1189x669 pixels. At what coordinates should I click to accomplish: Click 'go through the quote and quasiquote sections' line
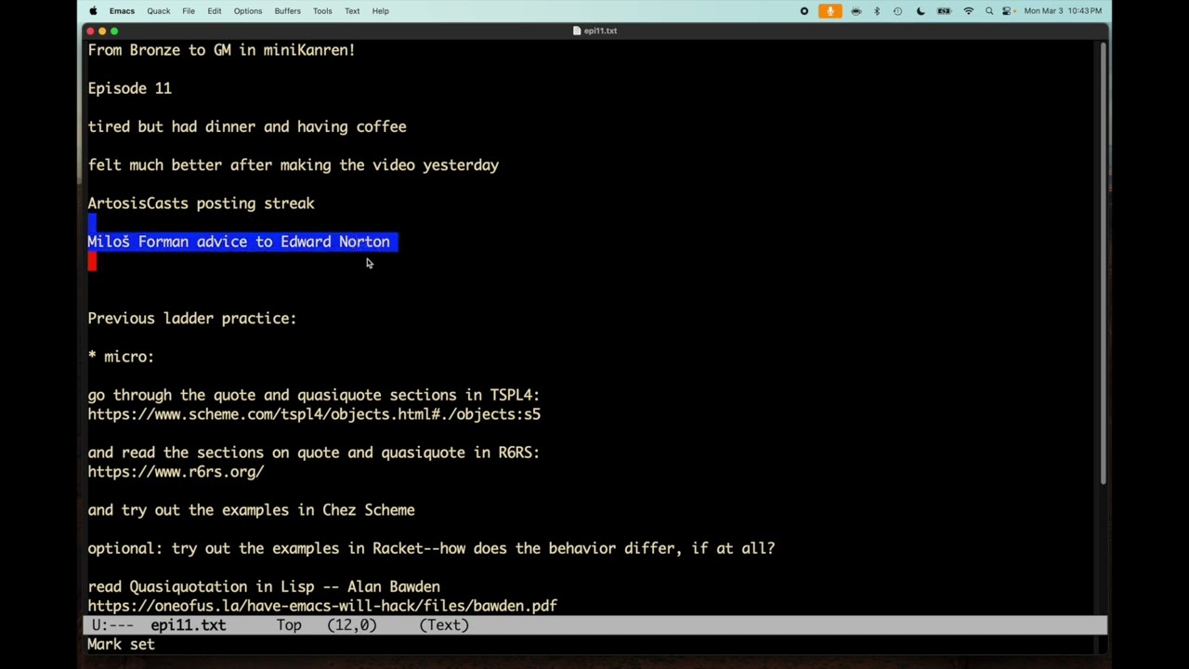pyautogui.click(x=314, y=395)
